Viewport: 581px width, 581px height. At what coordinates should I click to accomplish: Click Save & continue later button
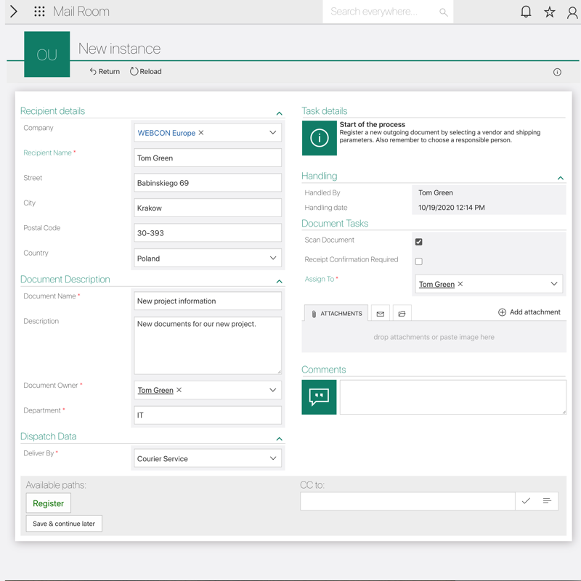click(x=64, y=524)
